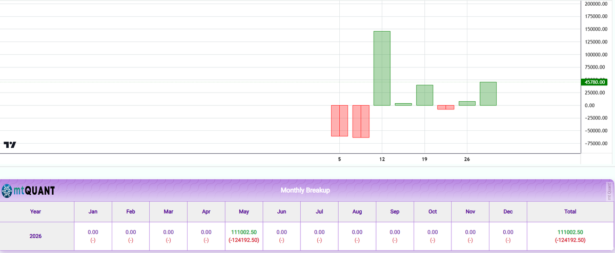Image resolution: width=615 pixels, height=253 pixels.
Task: Select the second red bar left of date 12
Action: [361, 121]
